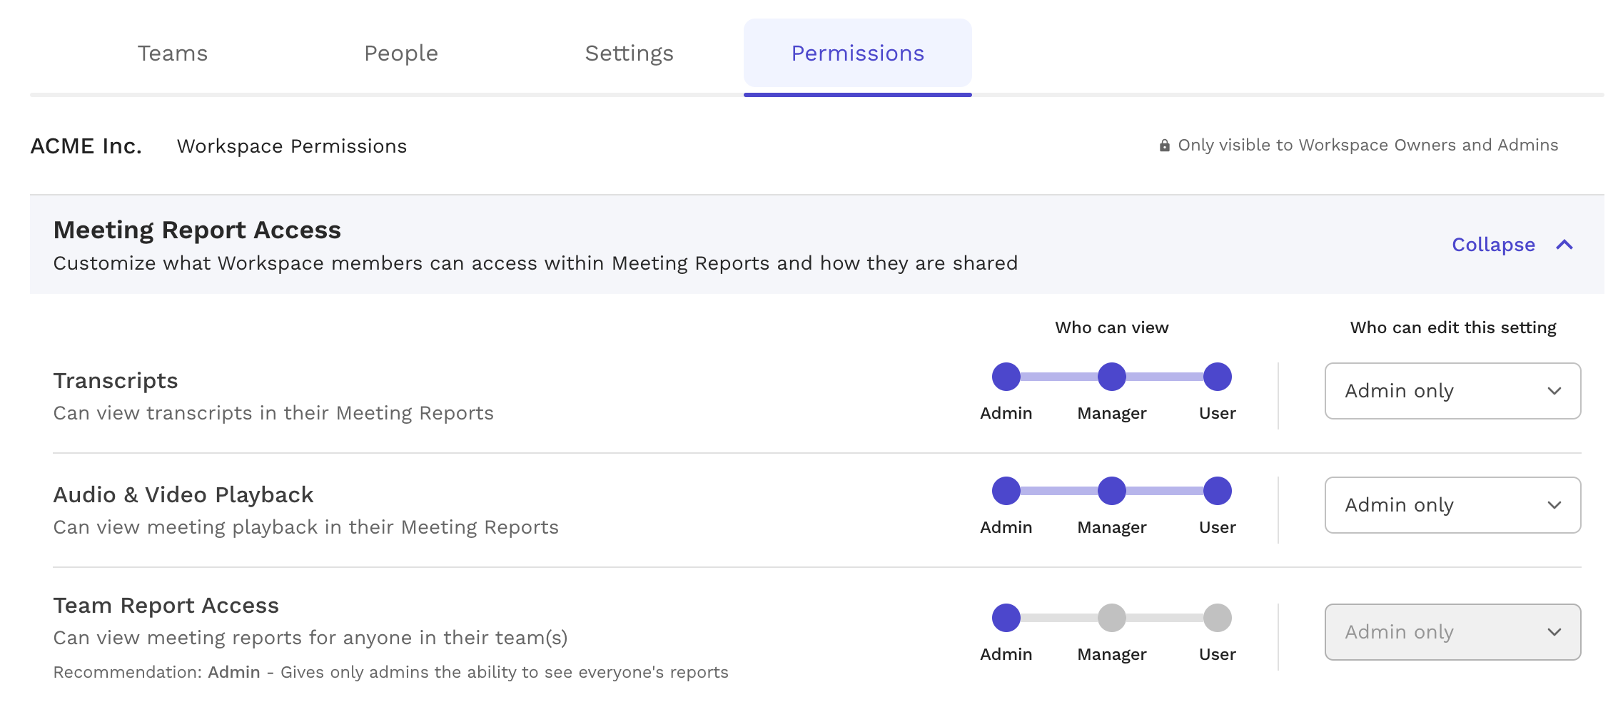Set Team Report Access slider to Manager
Image resolution: width=1623 pixels, height=702 pixels.
point(1112,618)
